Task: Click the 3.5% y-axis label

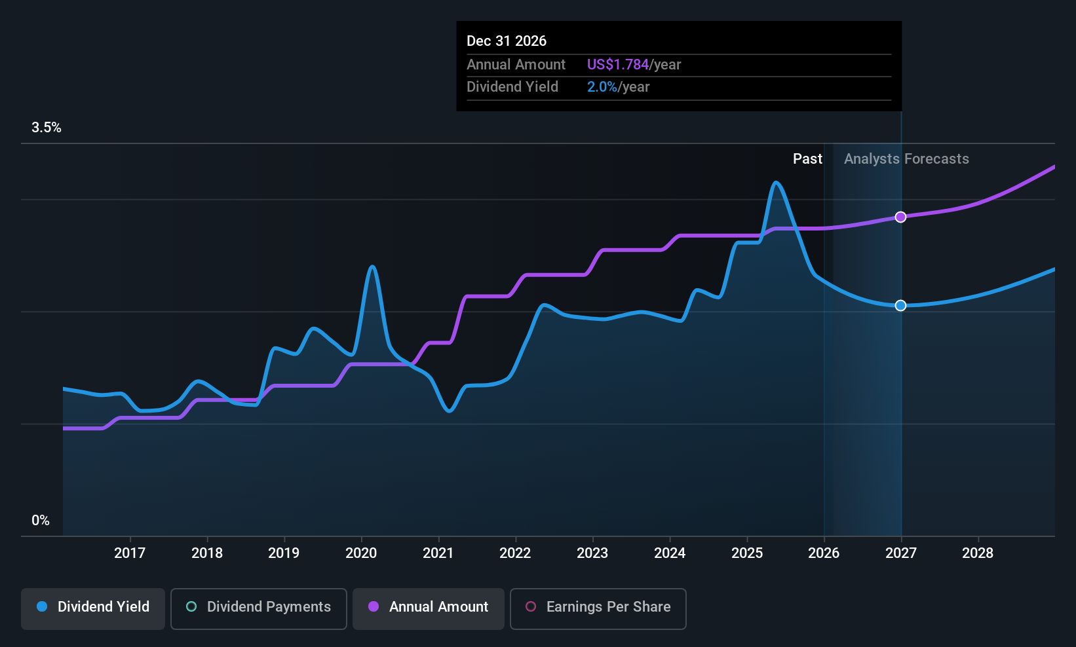Action: tap(47, 128)
